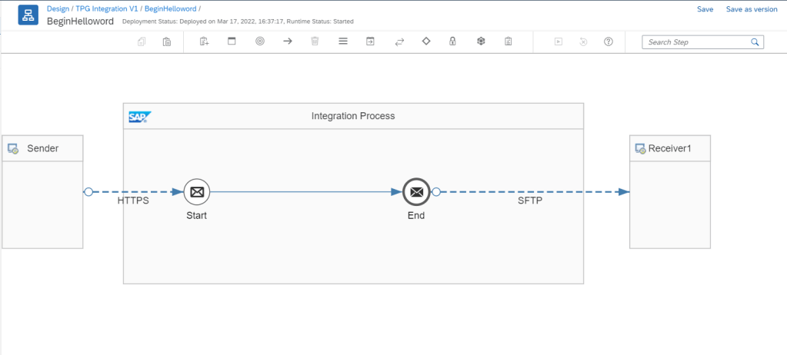Select the Receiver1 participant header
787x355 pixels.
click(x=670, y=148)
